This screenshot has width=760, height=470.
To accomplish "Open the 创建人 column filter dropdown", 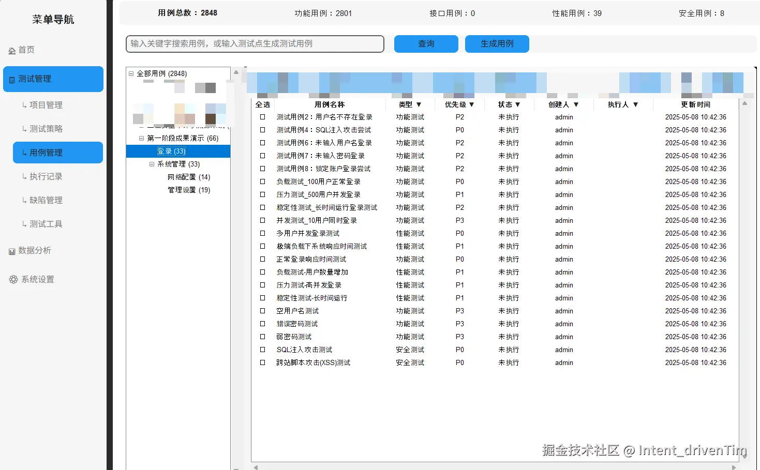I will click(x=576, y=104).
